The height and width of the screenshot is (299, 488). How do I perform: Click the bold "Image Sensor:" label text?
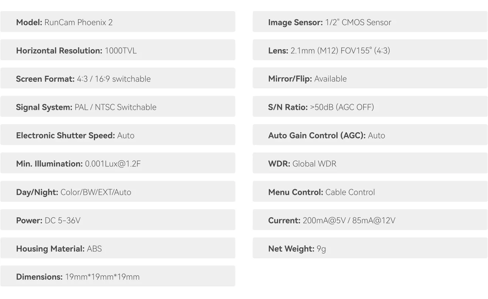295,23
